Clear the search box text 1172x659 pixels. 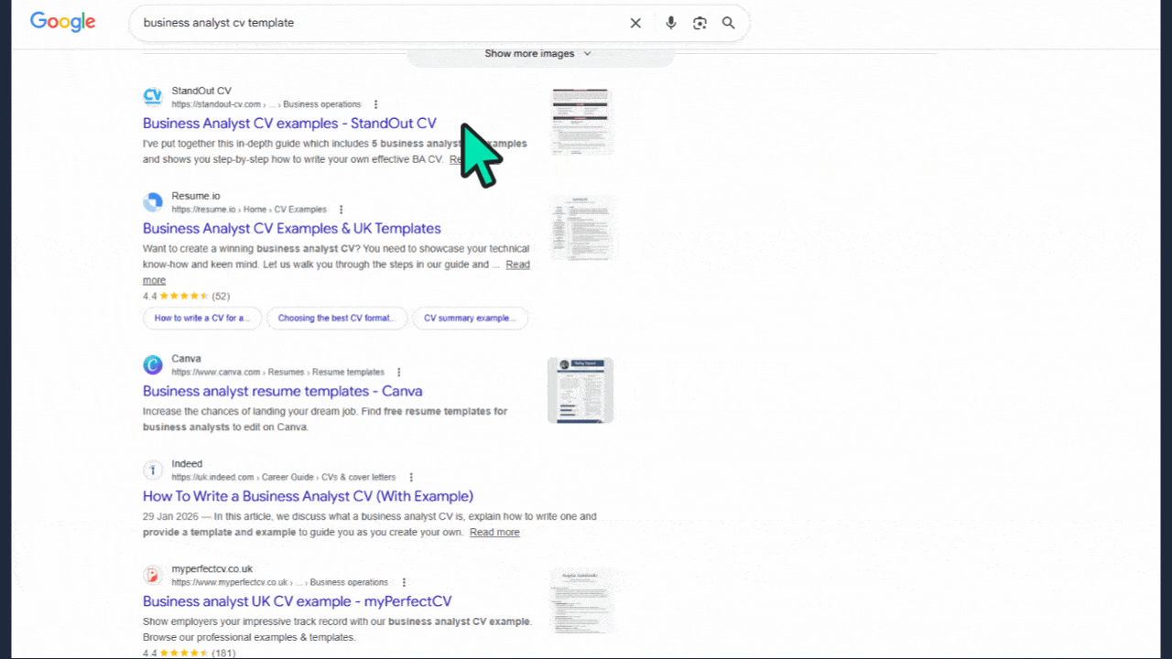(635, 23)
